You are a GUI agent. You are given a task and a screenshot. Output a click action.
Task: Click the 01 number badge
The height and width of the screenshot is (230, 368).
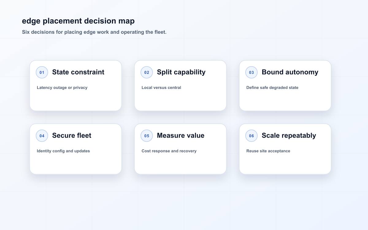pyautogui.click(x=42, y=72)
